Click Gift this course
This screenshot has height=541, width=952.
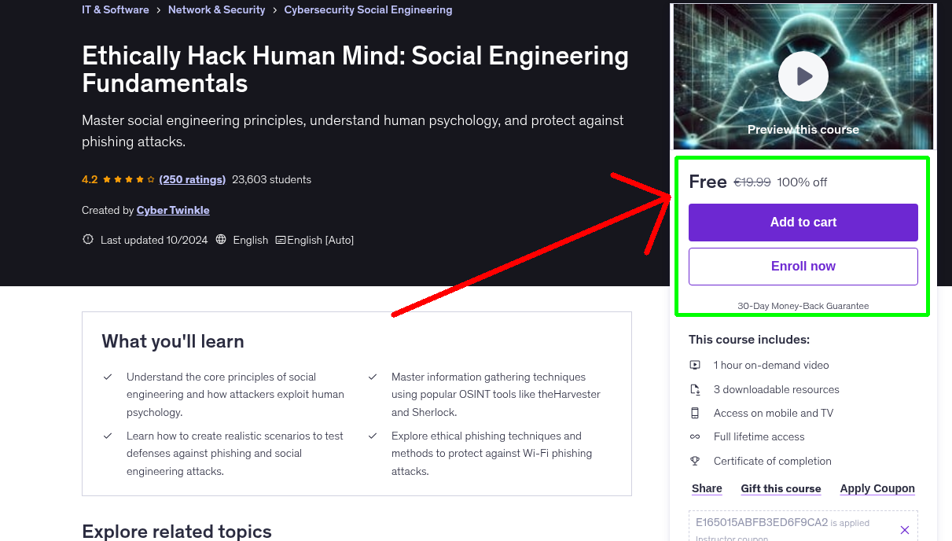(781, 488)
